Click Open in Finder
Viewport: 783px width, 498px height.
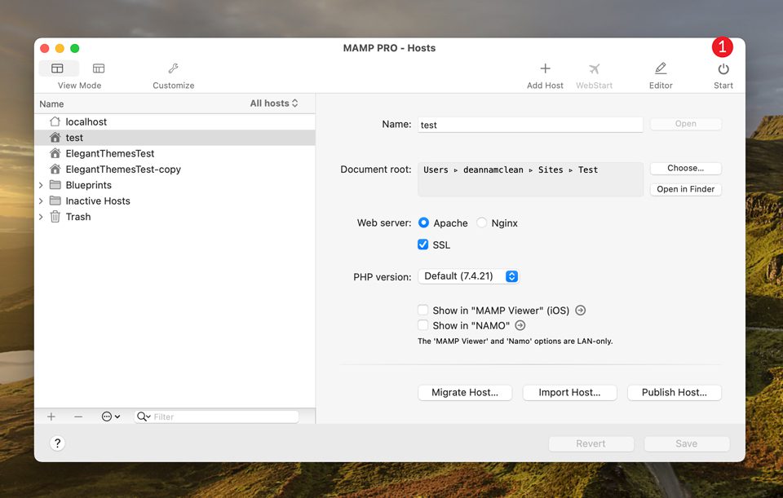(x=685, y=188)
